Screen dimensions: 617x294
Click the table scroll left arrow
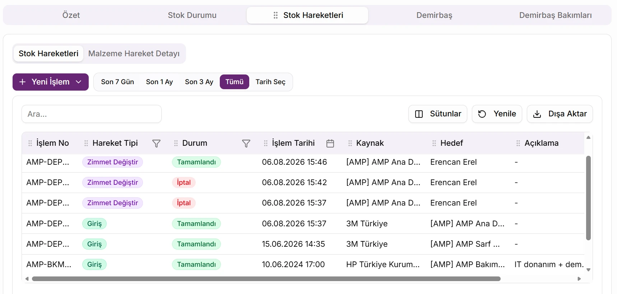pyautogui.click(x=27, y=279)
